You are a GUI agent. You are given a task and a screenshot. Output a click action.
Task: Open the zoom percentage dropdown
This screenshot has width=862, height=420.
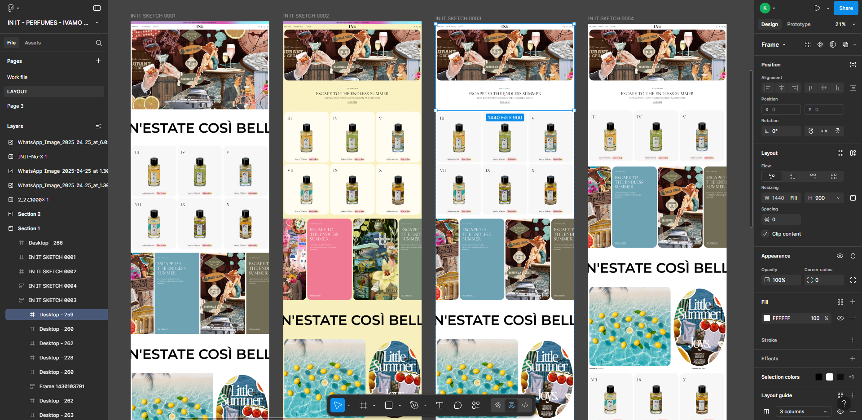click(844, 24)
